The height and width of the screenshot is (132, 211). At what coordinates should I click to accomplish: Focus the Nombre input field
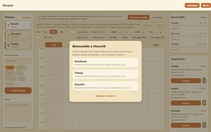point(18,61)
